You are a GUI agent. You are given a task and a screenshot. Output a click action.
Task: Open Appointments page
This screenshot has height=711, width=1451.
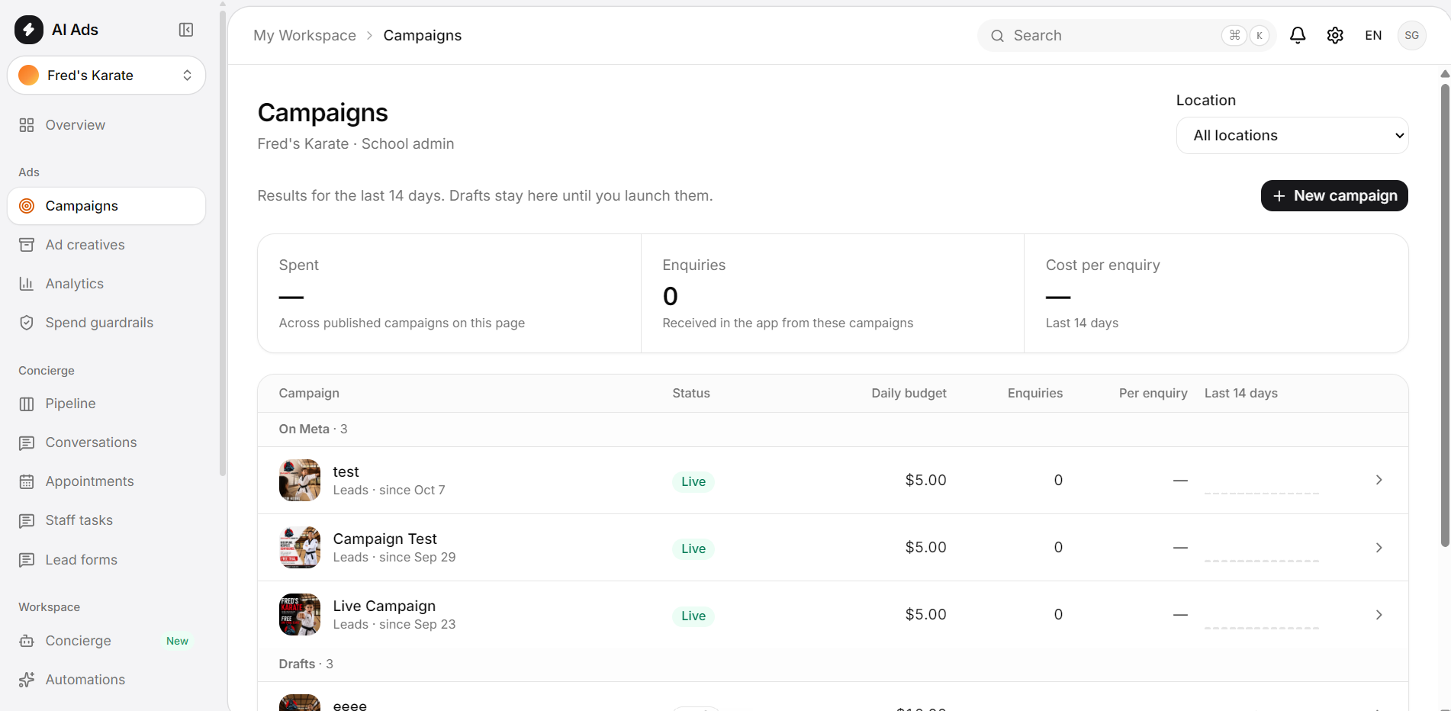(106, 481)
